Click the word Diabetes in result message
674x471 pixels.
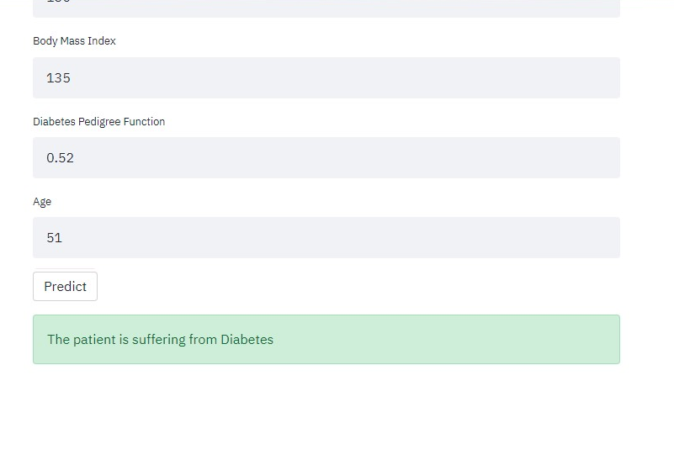click(x=247, y=340)
